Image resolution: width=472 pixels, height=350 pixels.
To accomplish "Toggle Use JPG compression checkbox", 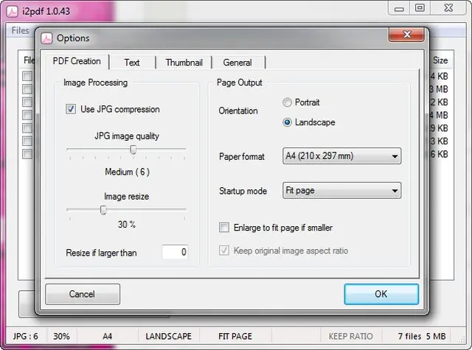I will click(x=71, y=109).
